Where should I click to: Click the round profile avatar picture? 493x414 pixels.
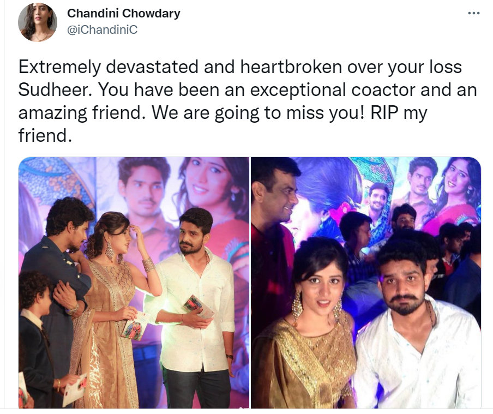point(38,22)
